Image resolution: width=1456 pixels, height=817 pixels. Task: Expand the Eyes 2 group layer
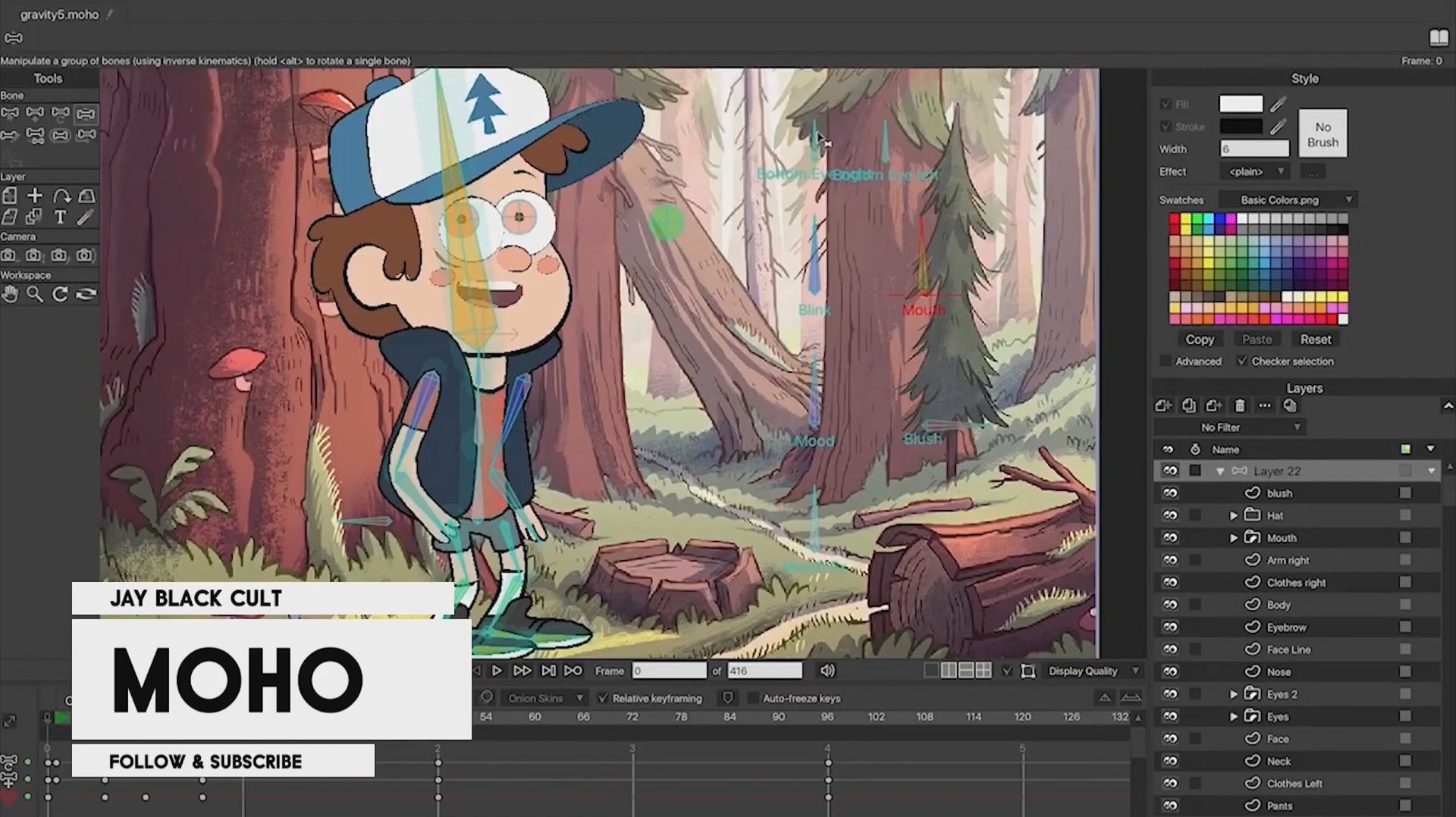point(1234,694)
